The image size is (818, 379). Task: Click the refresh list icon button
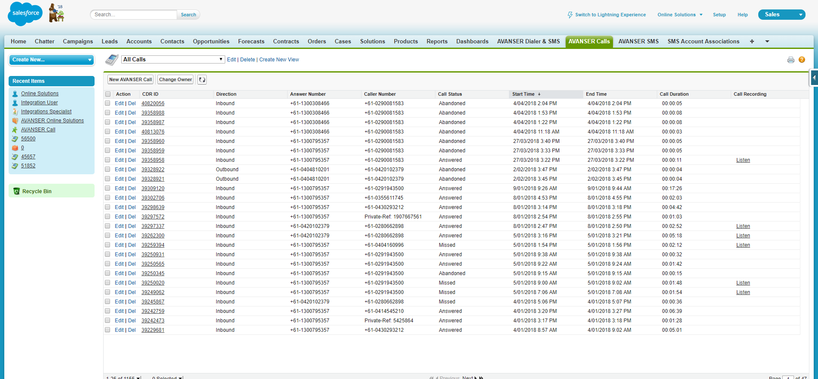click(202, 79)
